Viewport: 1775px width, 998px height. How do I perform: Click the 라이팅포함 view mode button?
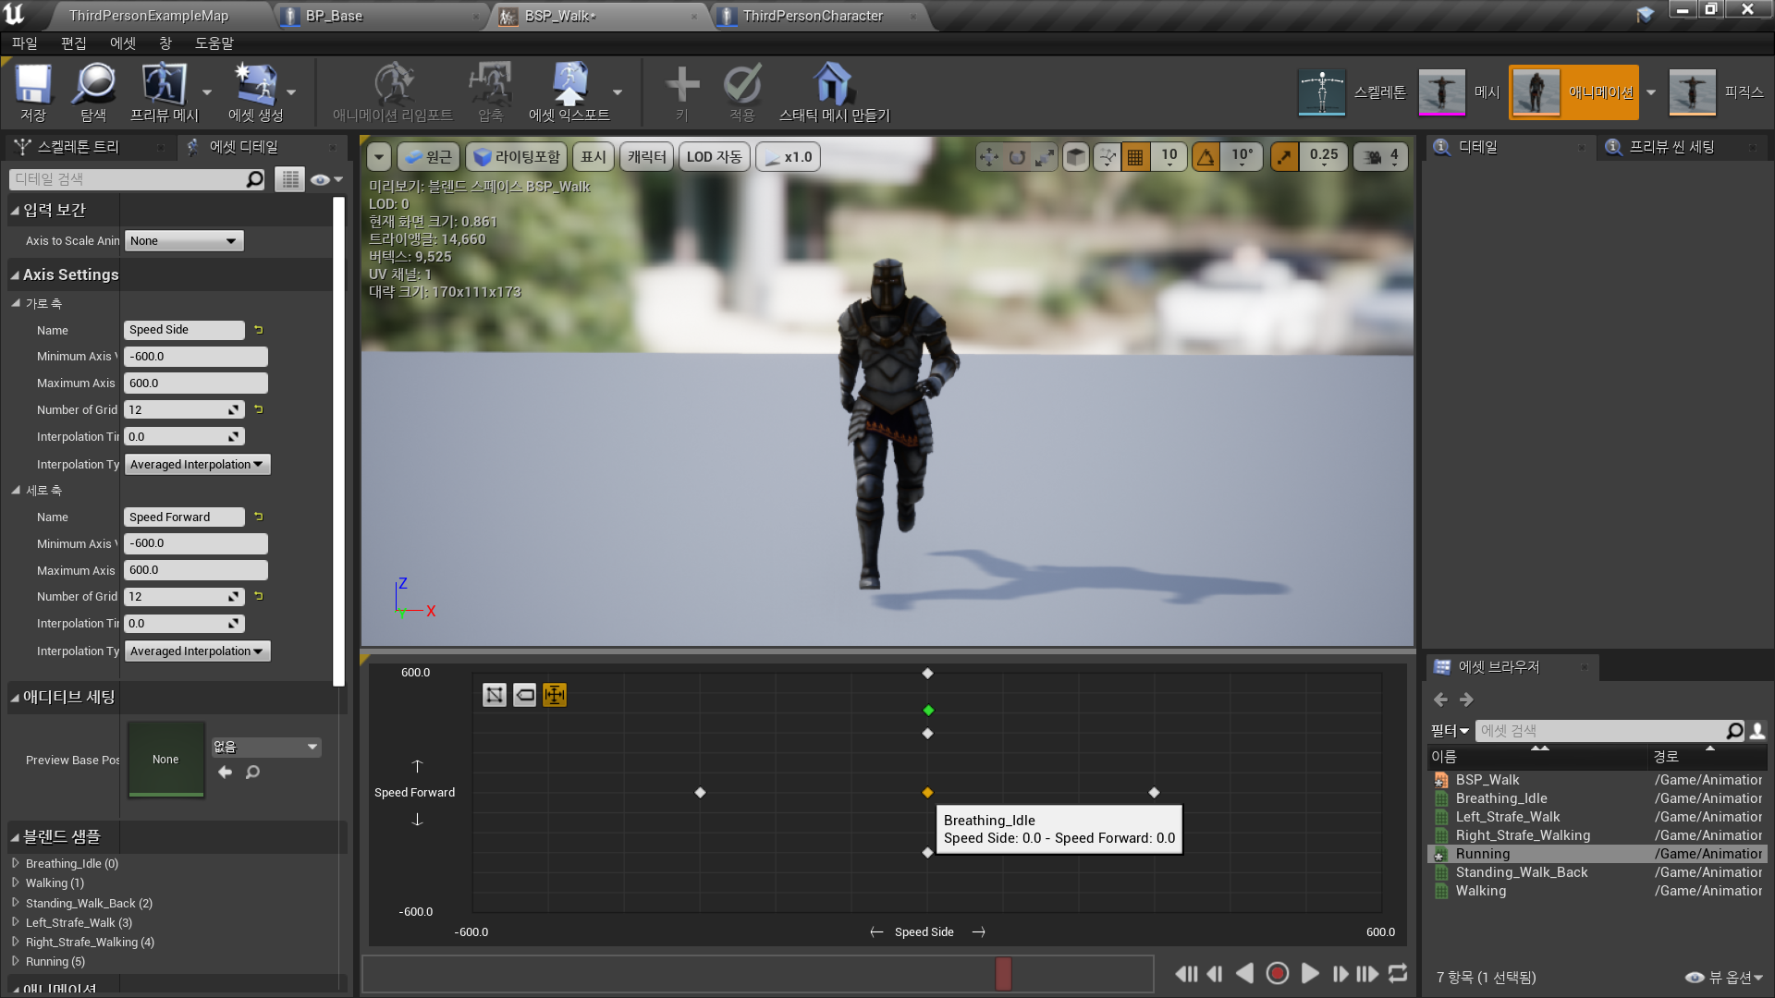coord(517,157)
